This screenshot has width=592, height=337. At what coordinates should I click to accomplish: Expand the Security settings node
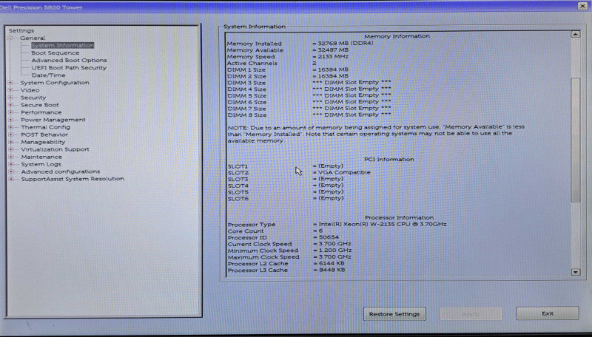10,98
